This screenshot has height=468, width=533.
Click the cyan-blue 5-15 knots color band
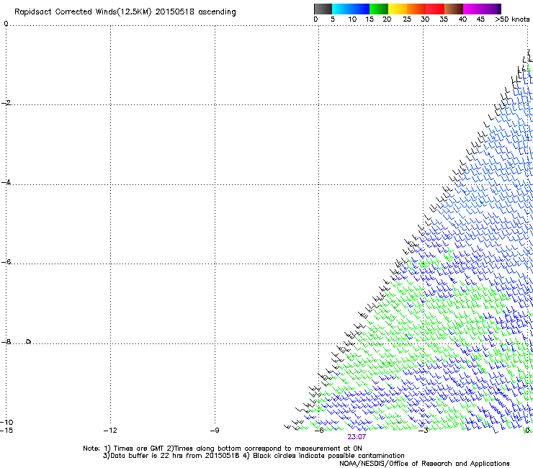[351, 9]
